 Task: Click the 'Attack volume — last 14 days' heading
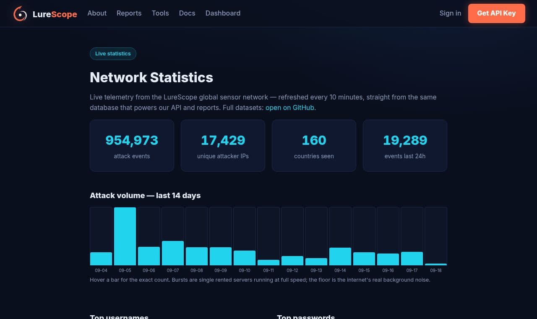(x=145, y=196)
